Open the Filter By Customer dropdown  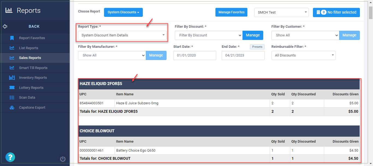[305, 35]
